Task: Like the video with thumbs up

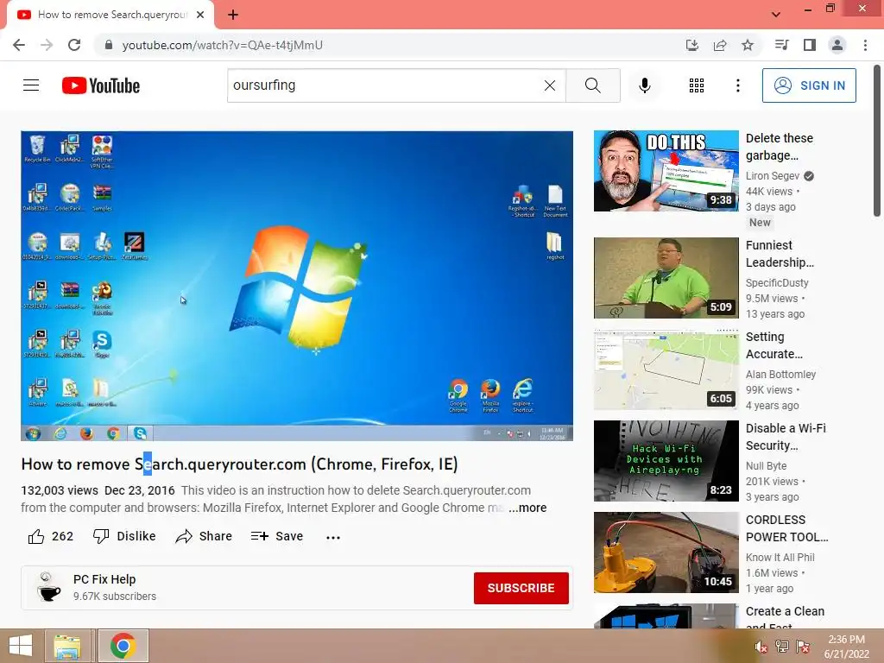Action: pos(51,536)
